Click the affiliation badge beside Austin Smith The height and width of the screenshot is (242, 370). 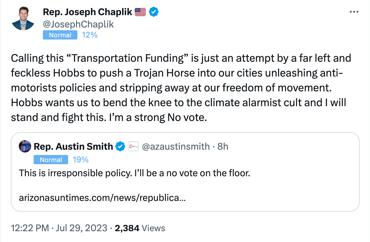[133, 146]
